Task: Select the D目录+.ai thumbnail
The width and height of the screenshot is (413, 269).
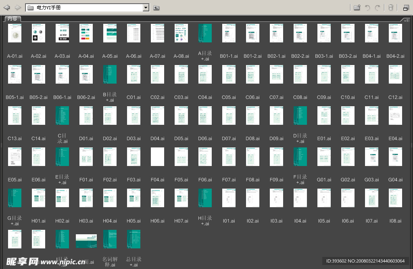Action: [300, 116]
